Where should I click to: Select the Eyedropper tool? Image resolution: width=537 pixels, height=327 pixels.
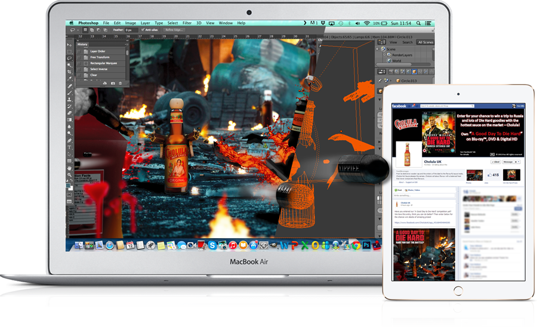click(70, 79)
